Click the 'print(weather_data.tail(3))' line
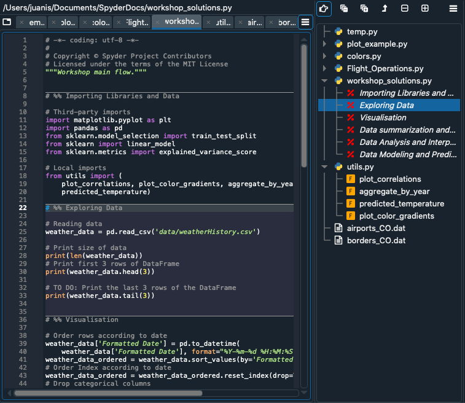Viewport: 465px width, 403px height. pos(100,295)
